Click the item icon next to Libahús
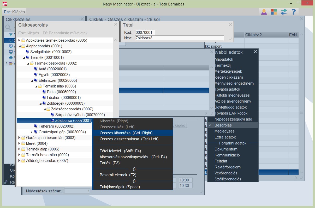This screenshot has height=208, width=315. (44, 98)
